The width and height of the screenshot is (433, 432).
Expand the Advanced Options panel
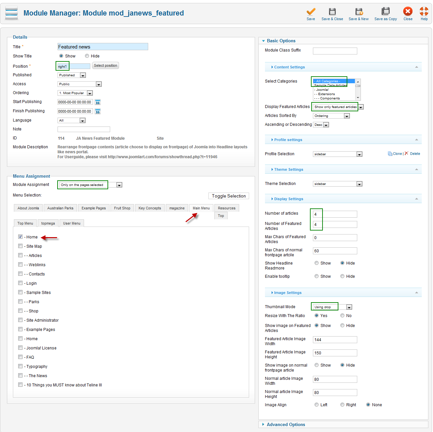coord(286,424)
